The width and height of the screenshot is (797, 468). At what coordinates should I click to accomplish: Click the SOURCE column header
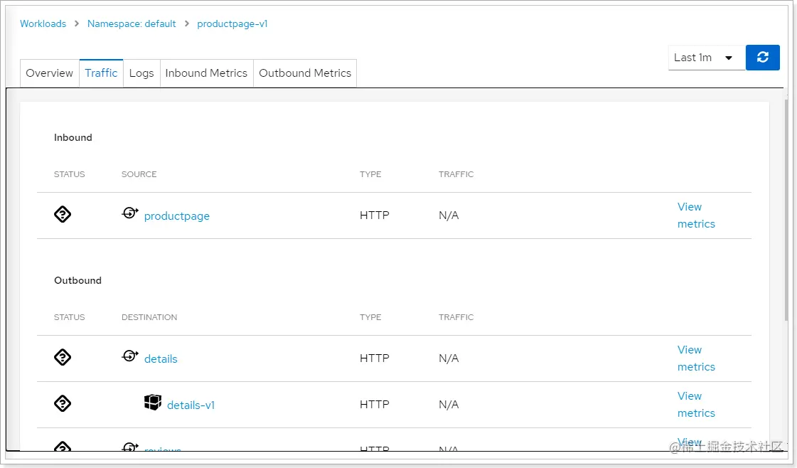(139, 174)
